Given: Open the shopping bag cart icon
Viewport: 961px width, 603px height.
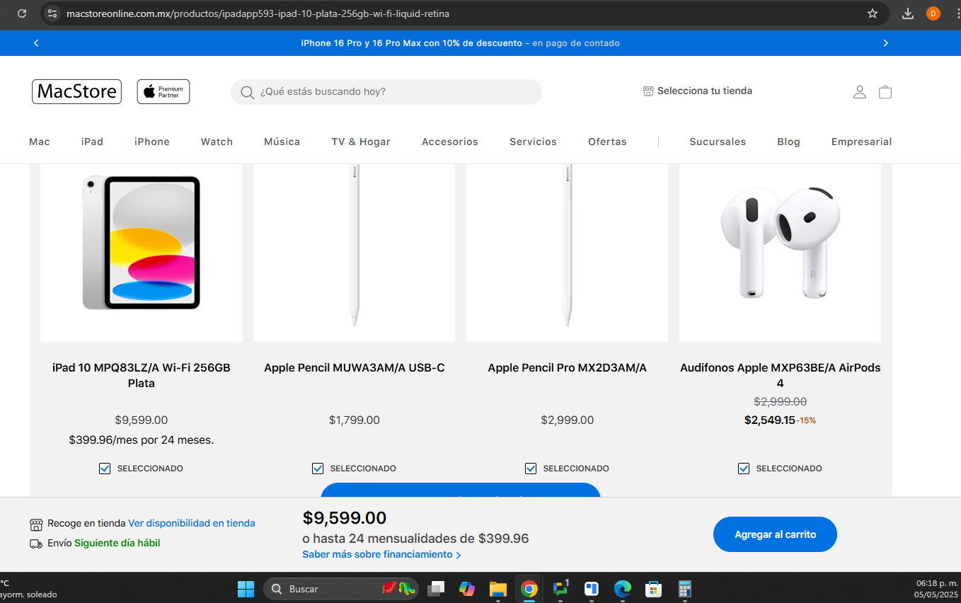Looking at the screenshot, I should pos(885,92).
